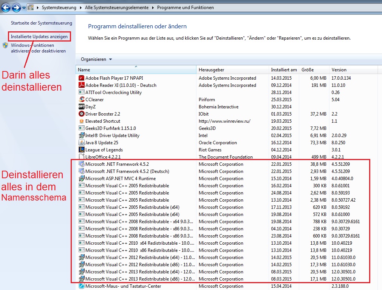Sort by the Installiert am column header
Screen dimensions: 382x290
coord(284,69)
